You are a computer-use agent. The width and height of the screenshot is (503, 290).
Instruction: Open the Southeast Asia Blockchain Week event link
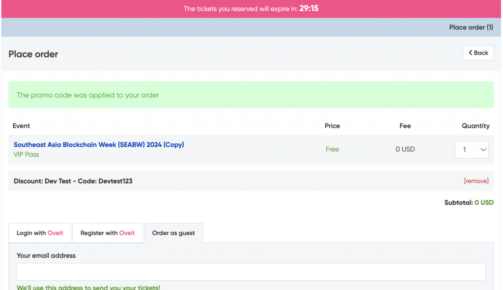pos(98,144)
